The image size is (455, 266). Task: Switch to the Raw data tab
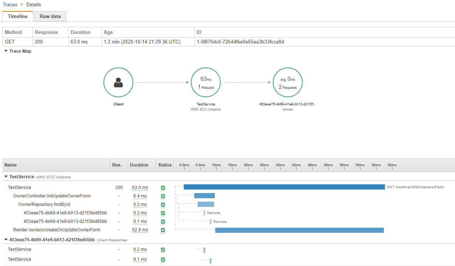click(x=50, y=16)
